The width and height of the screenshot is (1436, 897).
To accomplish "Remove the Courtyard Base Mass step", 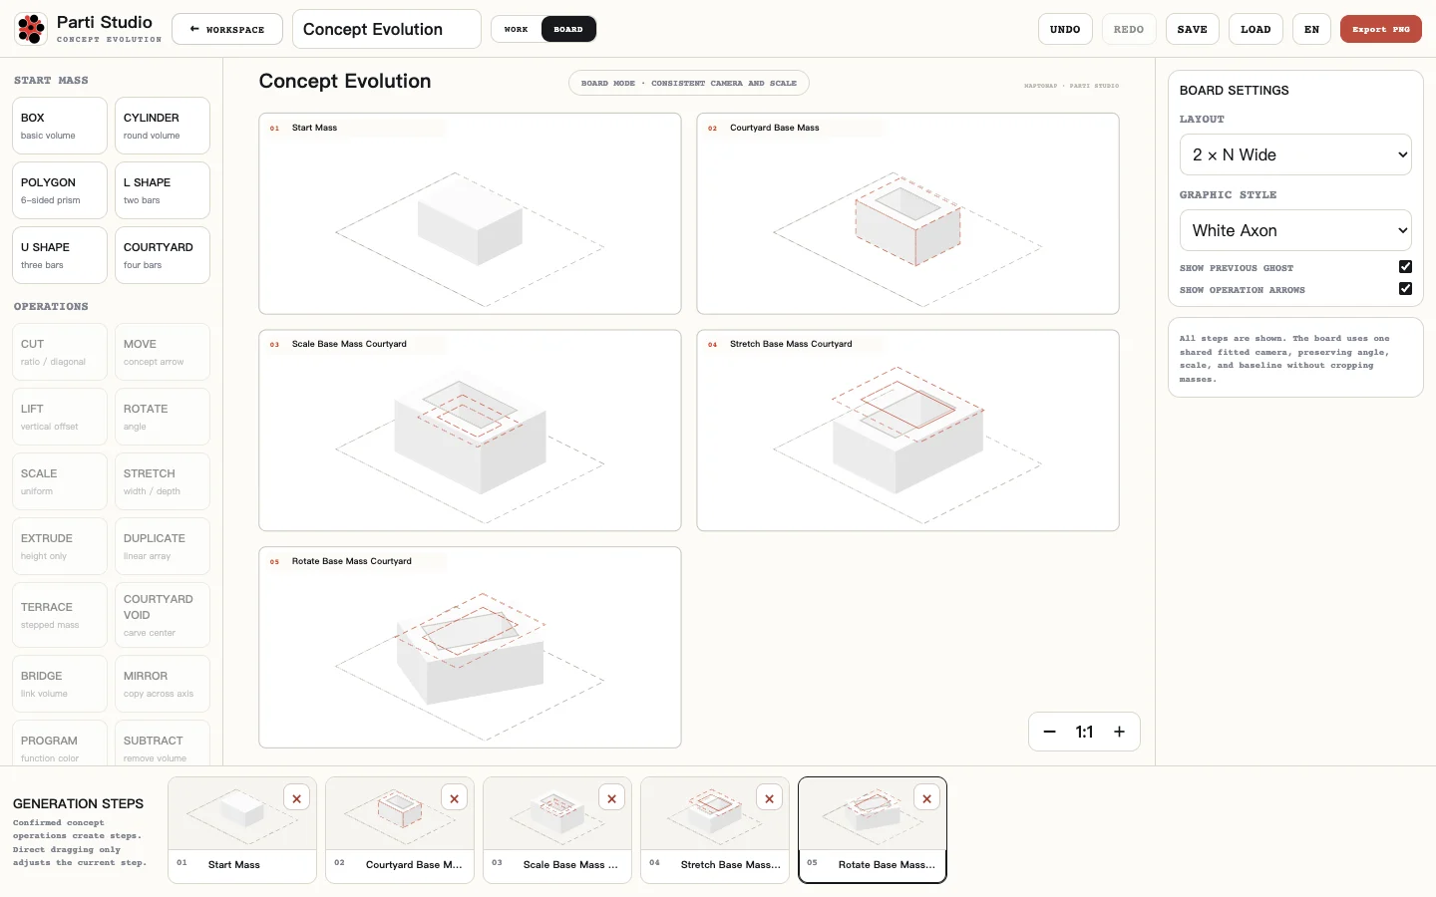I will 454,798.
